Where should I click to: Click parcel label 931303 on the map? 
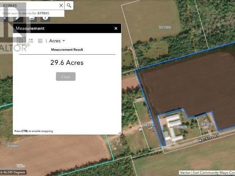tap(165, 27)
